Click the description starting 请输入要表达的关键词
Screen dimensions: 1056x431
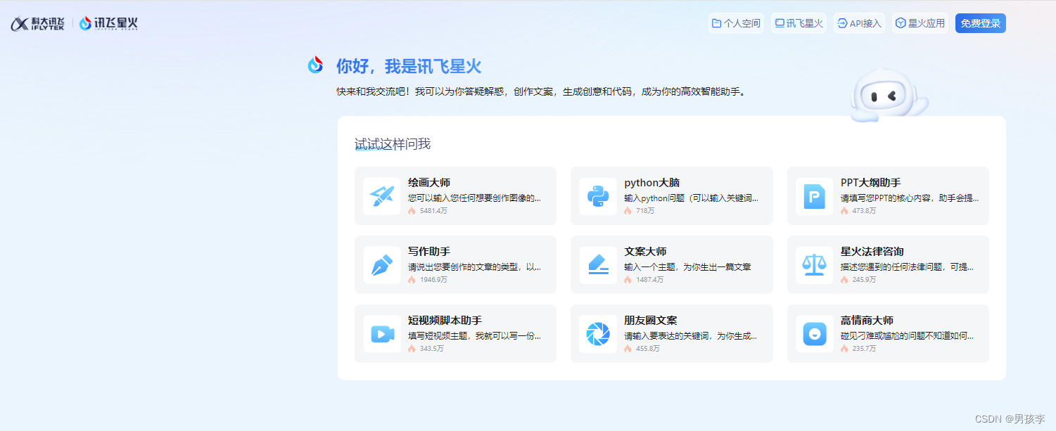692,336
